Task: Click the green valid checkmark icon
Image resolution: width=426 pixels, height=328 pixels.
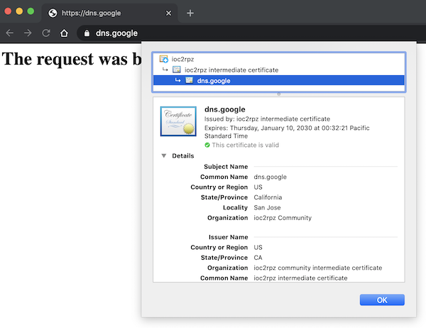Action: point(207,145)
